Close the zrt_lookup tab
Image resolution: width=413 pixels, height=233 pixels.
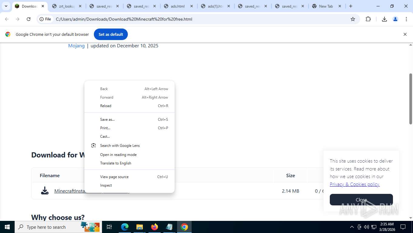(x=80, y=6)
